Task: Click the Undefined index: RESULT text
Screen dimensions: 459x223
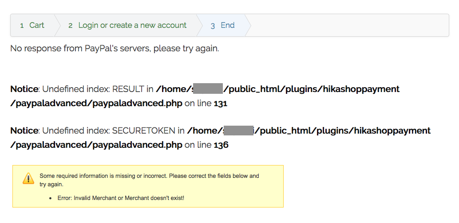Action: coord(93,89)
